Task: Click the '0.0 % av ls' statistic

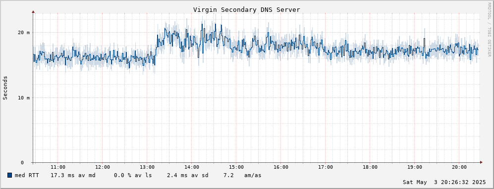Action: 133,175
